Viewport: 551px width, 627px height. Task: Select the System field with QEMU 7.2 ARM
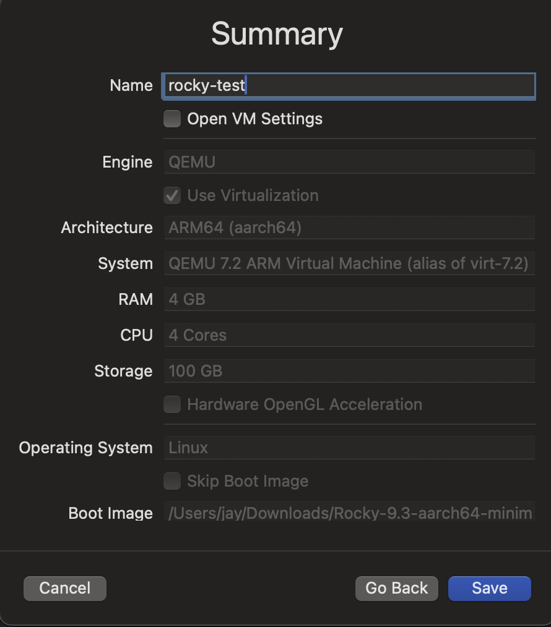pyautogui.click(x=349, y=264)
